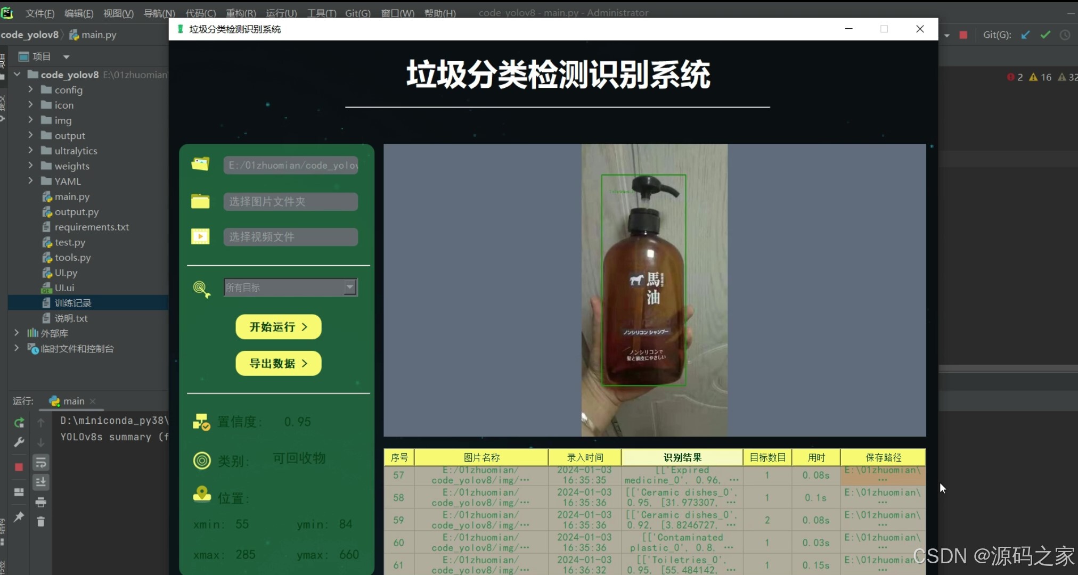Open main.py in project tree

(72, 196)
